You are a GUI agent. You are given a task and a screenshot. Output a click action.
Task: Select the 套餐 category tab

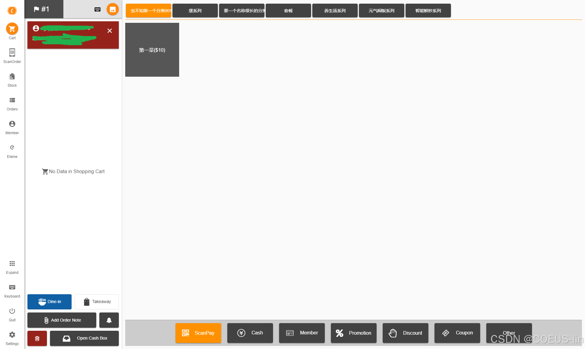[x=288, y=11]
